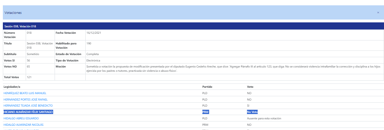The width and height of the screenshot is (384, 130).
Task: Click 'Ausente para esta votación' vote cell
Action: [264, 118]
